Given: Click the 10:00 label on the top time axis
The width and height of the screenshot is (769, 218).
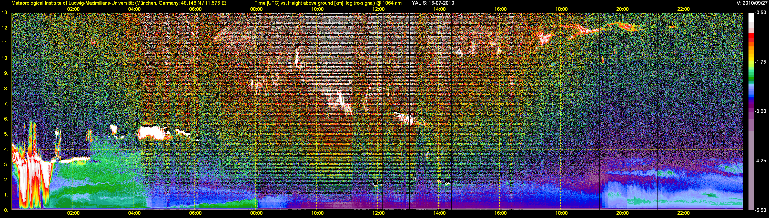Looking at the screenshot, I should click(317, 9).
